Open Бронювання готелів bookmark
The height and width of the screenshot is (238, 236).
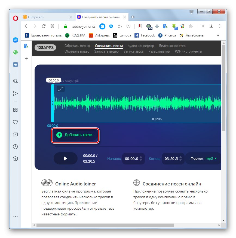pos(43,35)
